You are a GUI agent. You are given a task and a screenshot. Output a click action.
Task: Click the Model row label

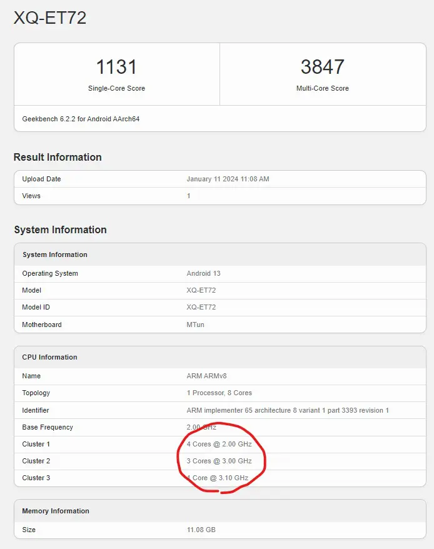click(x=31, y=290)
